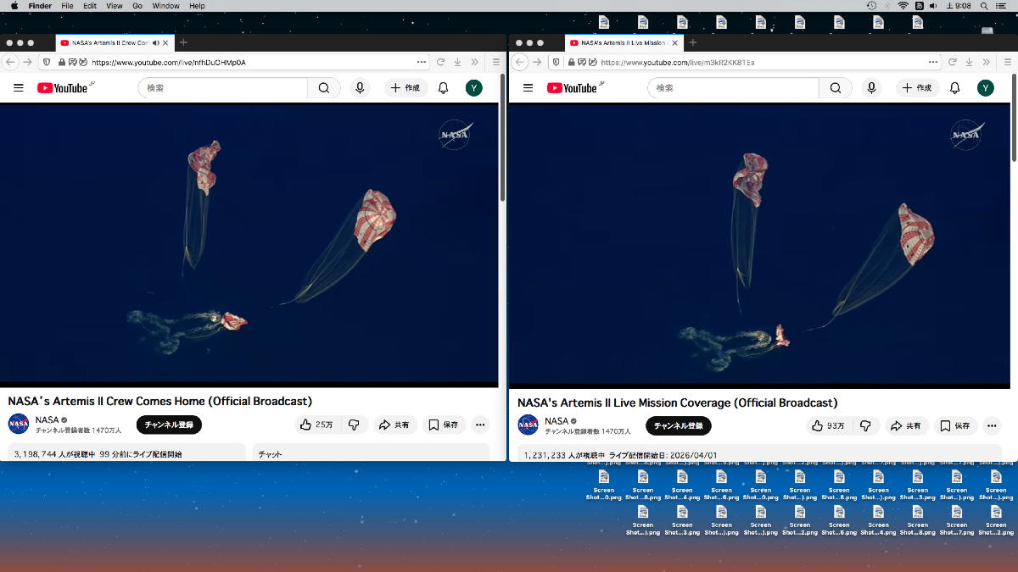Image resolution: width=1018 pixels, height=572 pixels.
Task: Click the search field in left YouTube window
Action: pyautogui.click(x=222, y=88)
